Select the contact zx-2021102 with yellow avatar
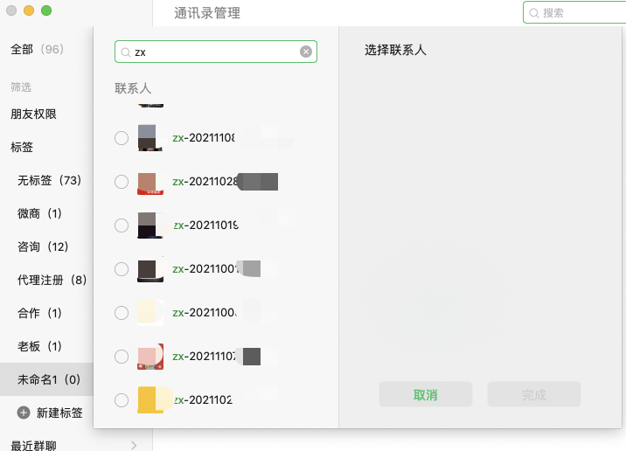The width and height of the screenshot is (626, 451). 122,400
